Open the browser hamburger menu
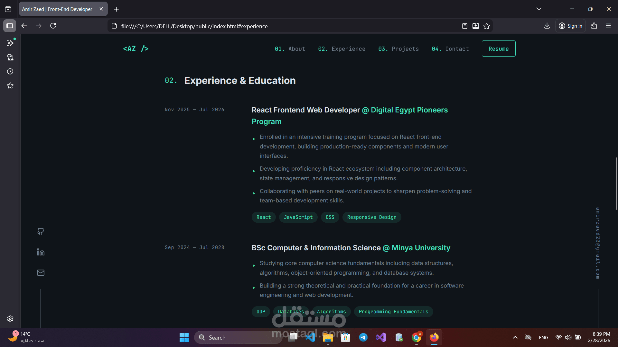Viewport: 618px width, 347px height. [609, 26]
